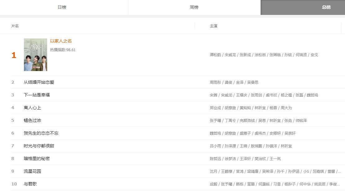The image size is (345, 192).
Task: Click the 以家人之名 title link
Action: 61,41
